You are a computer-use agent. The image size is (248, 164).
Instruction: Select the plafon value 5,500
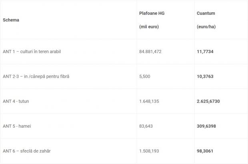point(144,76)
